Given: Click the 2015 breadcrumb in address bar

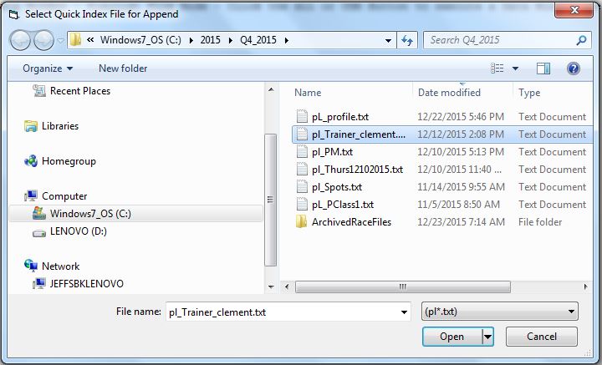Looking at the screenshot, I should click(x=211, y=40).
